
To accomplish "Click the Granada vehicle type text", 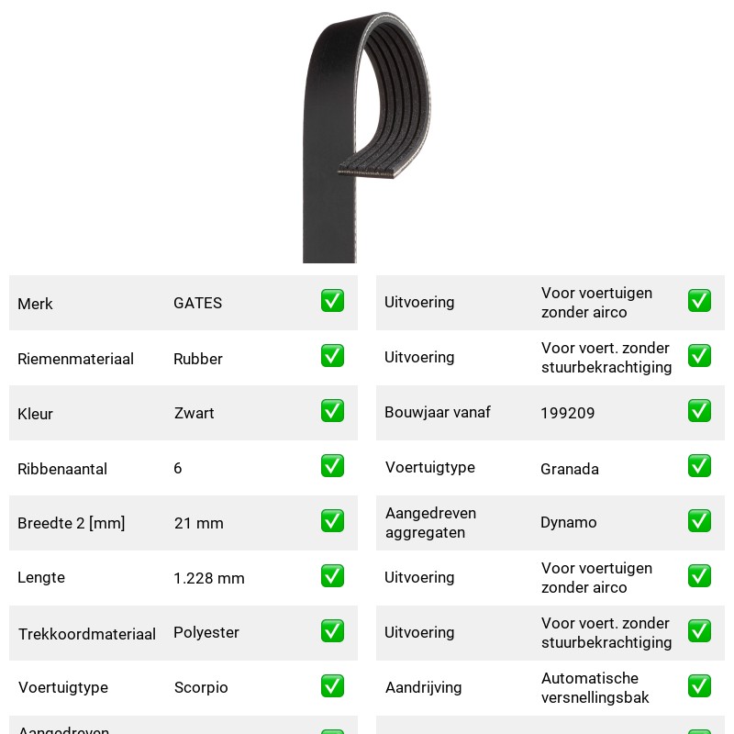I will pyautogui.click(x=569, y=469).
